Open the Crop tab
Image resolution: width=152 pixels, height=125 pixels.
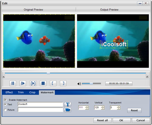click(32, 92)
